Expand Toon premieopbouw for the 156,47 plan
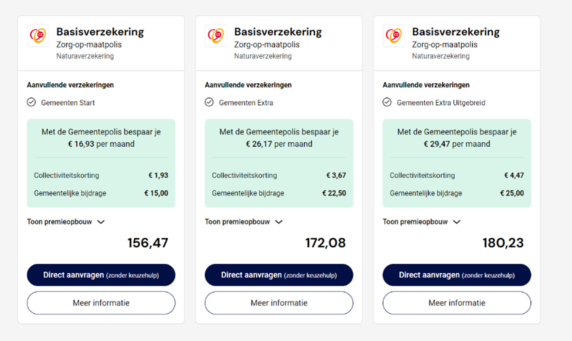Screen dimensions: 572x341 click(x=66, y=222)
